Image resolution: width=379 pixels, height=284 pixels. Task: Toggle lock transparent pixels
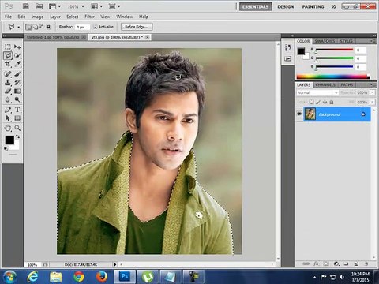pos(311,102)
